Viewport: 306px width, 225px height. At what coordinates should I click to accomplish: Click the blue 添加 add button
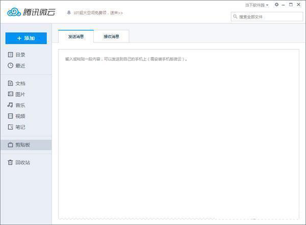point(26,38)
